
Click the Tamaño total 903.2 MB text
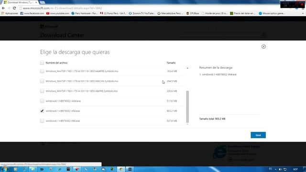click(x=212, y=119)
